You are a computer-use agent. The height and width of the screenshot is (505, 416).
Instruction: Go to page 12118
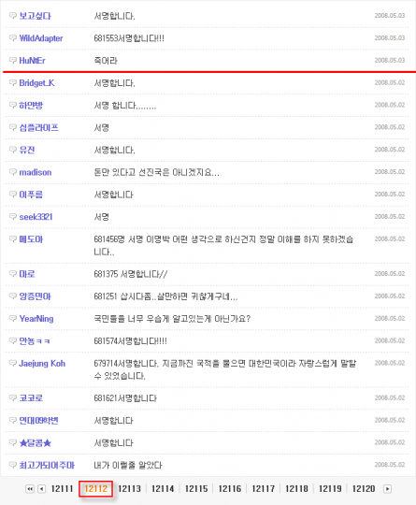297,489
